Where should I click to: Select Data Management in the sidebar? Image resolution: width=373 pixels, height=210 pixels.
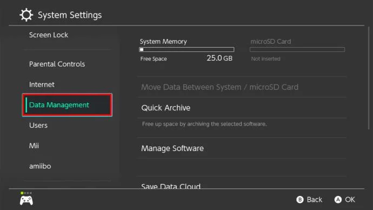[67, 105]
